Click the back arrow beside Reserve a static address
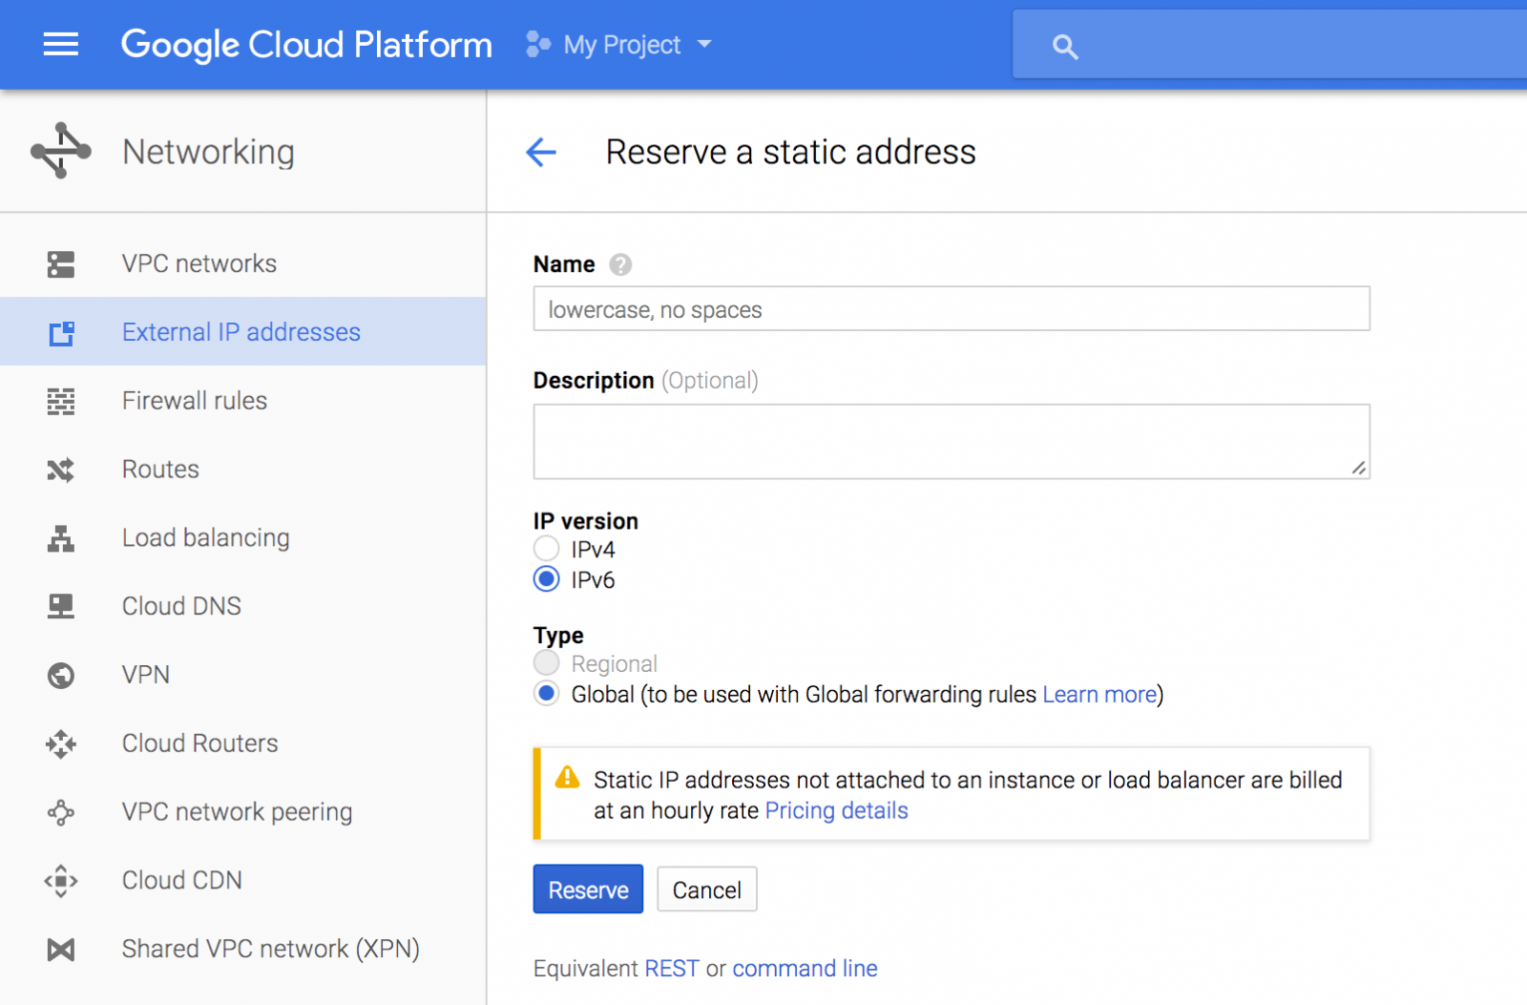 point(541,152)
